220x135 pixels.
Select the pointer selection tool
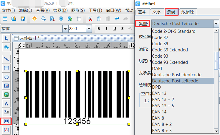point(6,38)
